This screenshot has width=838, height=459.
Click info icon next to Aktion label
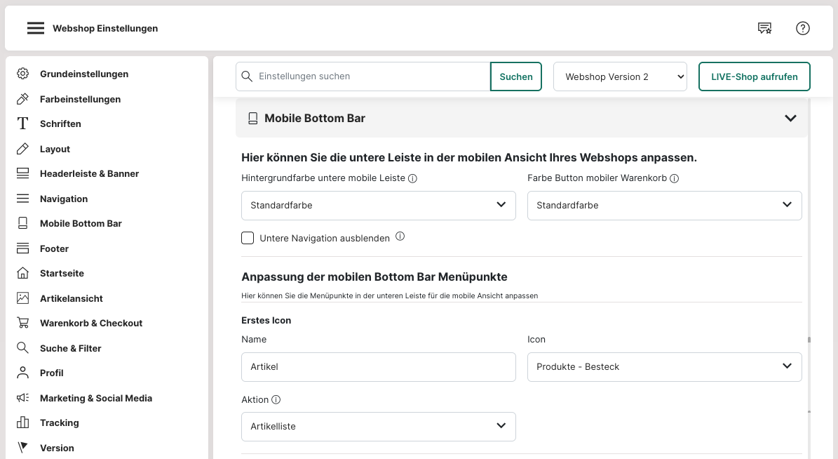click(276, 400)
